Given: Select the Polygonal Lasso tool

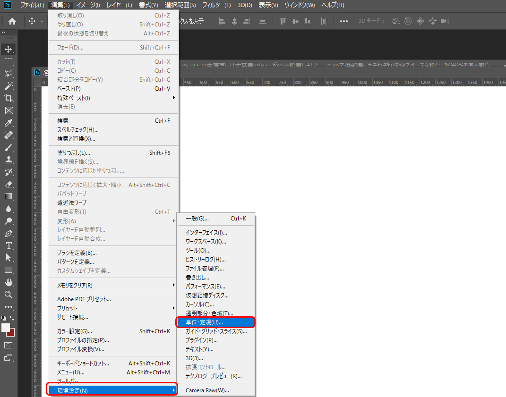Looking at the screenshot, I should pos(9,74).
